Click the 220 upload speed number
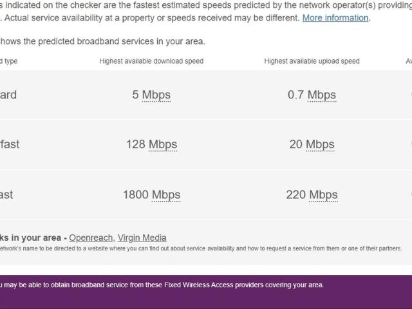The height and width of the screenshot is (309, 412). coord(296,194)
